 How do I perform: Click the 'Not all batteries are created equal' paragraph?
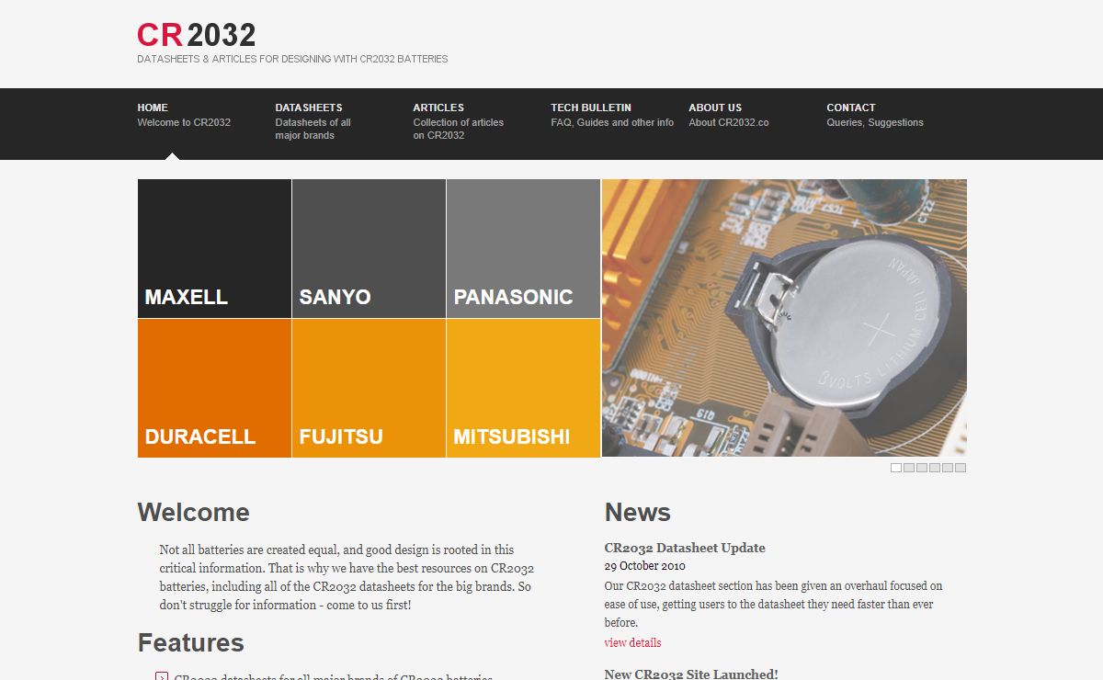pos(347,577)
